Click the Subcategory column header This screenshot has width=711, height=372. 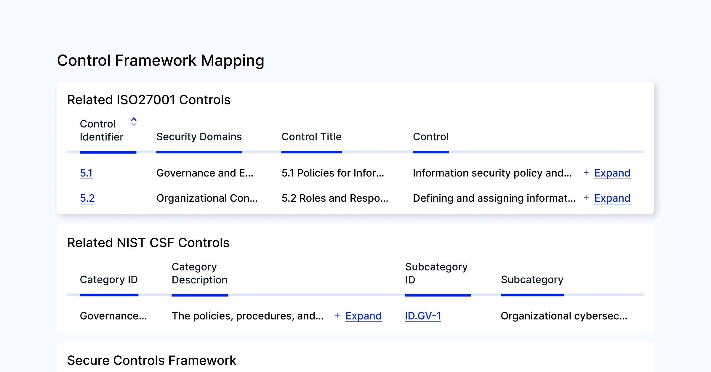tap(532, 280)
